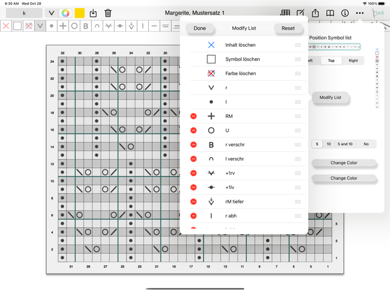The height and width of the screenshot is (292, 390).
Task: Tap the color wheel icon in toolbar
Action: pos(65,13)
